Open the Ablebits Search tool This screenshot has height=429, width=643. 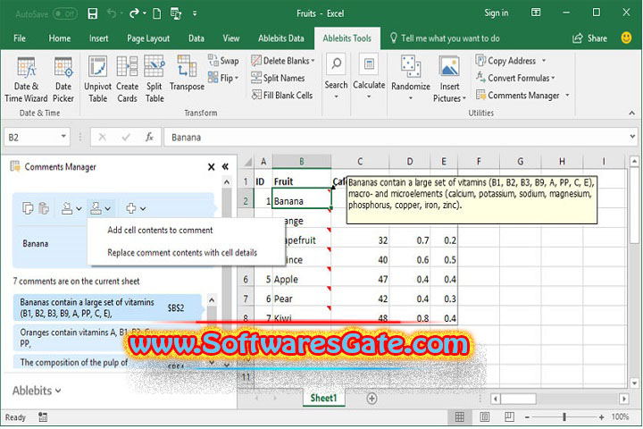click(x=336, y=77)
